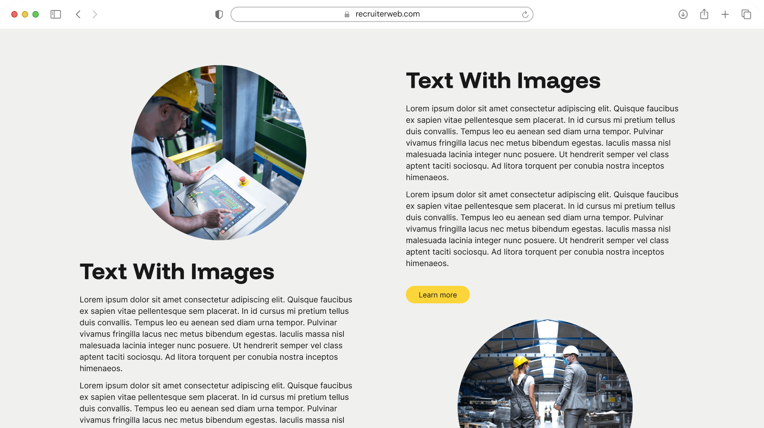Show the tab overview
This screenshot has width=764, height=428.
pos(746,14)
